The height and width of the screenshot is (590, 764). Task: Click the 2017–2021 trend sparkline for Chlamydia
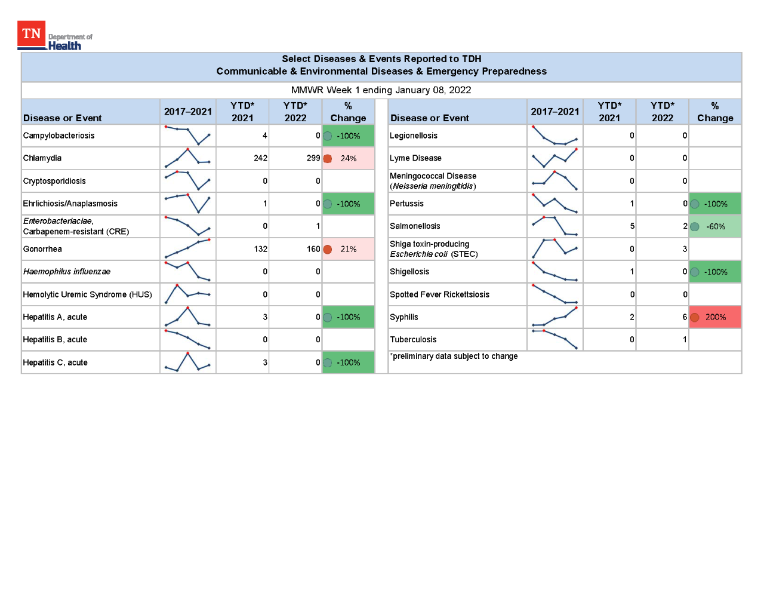point(187,158)
